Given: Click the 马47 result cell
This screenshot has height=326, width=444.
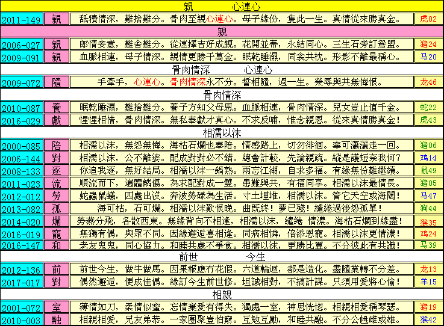Looking at the screenshot, I should [x=428, y=195].
